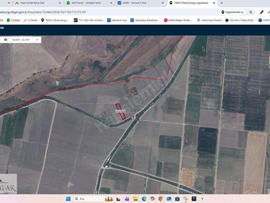This screenshot has width=270, height=203.
Task: Open File Explorer from the taskbar
Action: coord(136,199)
